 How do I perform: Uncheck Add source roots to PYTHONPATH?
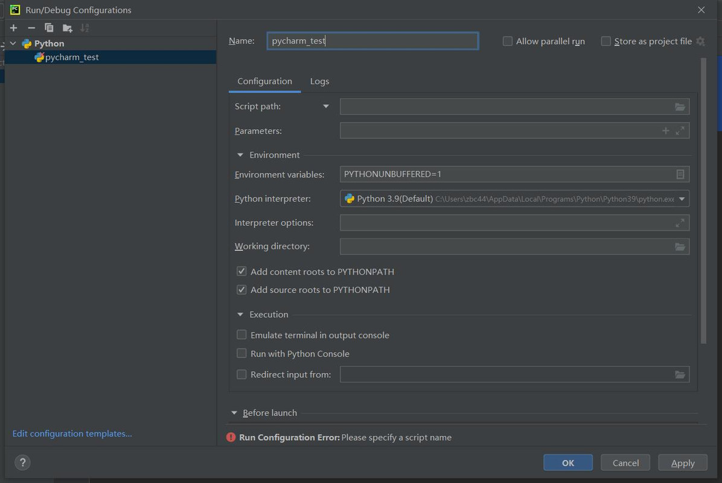[x=241, y=290]
